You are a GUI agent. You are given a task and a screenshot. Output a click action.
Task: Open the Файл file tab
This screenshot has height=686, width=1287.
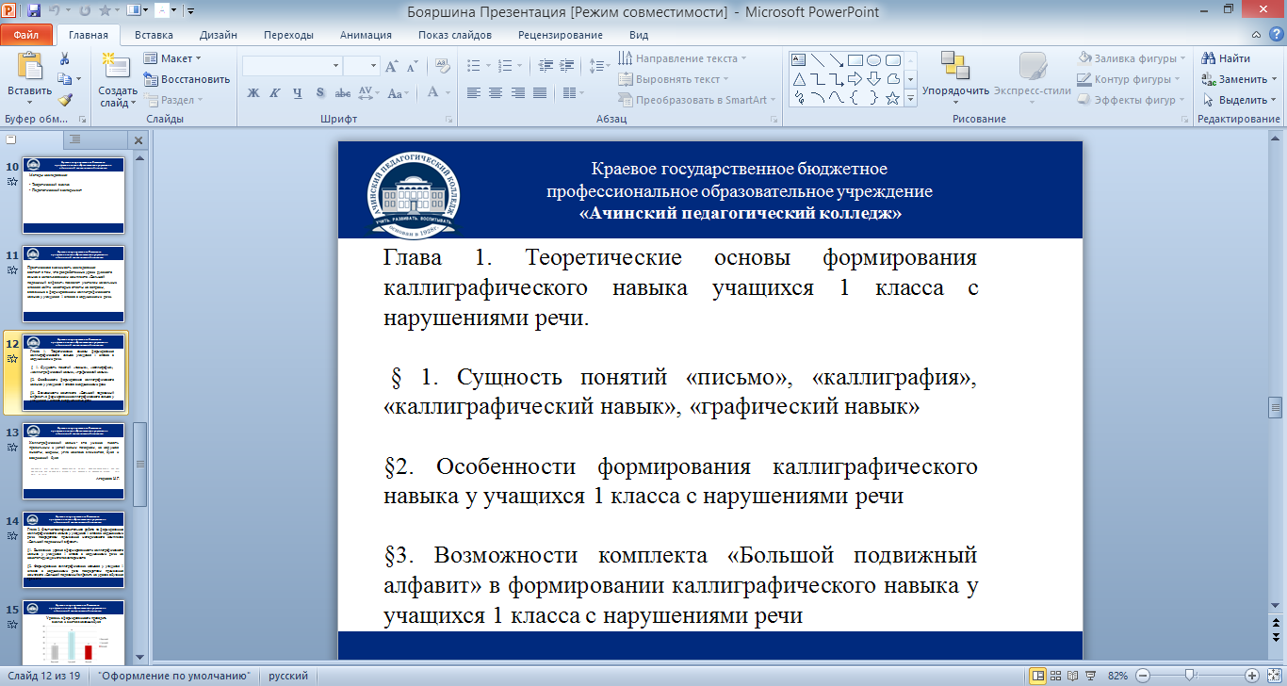tap(26, 35)
